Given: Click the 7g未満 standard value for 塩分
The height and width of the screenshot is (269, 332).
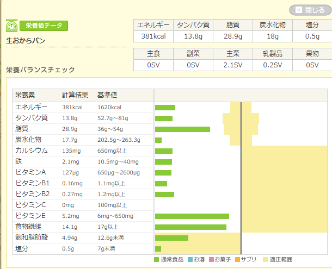Looking at the screenshot, I should [106, 249].
